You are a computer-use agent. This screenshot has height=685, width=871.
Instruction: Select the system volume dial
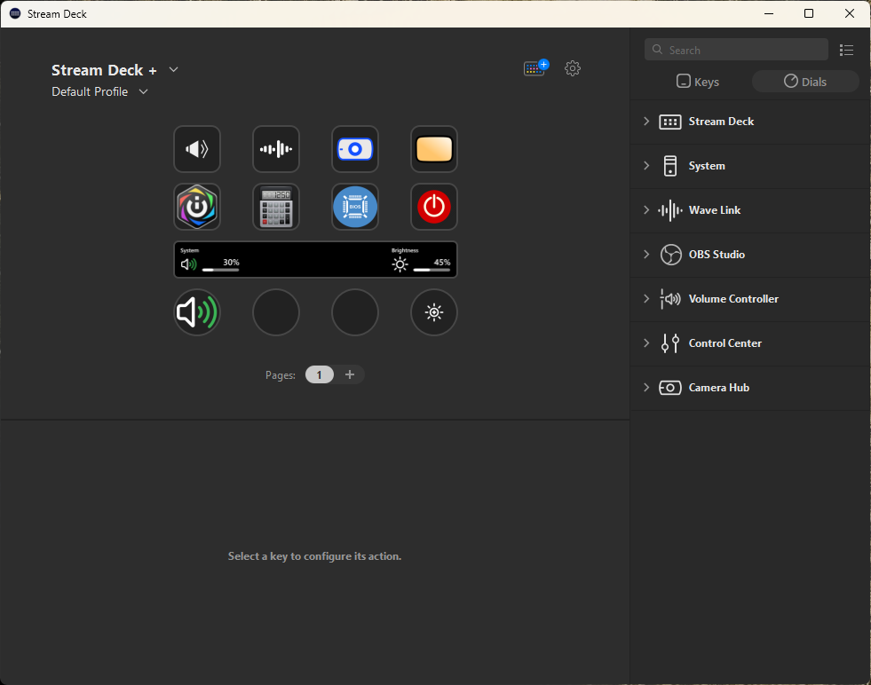(197, 312)
